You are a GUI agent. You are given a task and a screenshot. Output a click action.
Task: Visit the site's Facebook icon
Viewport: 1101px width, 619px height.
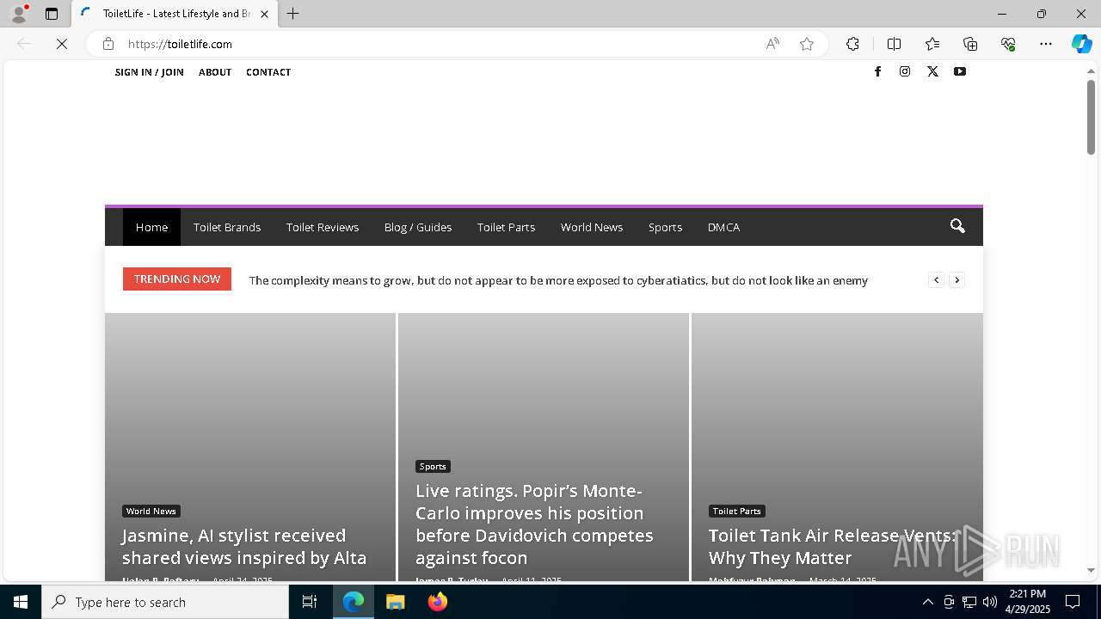877,71
